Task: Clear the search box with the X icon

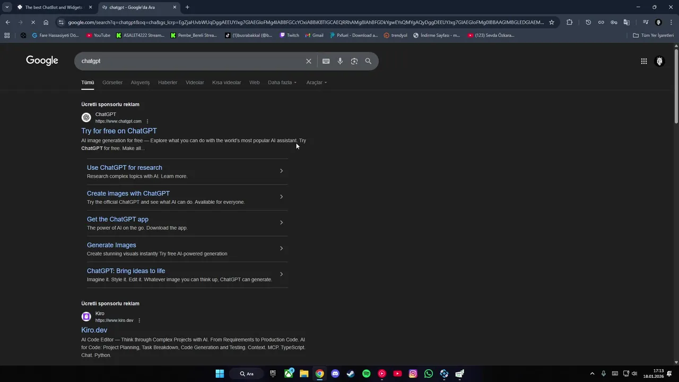Action: (308, 61)
